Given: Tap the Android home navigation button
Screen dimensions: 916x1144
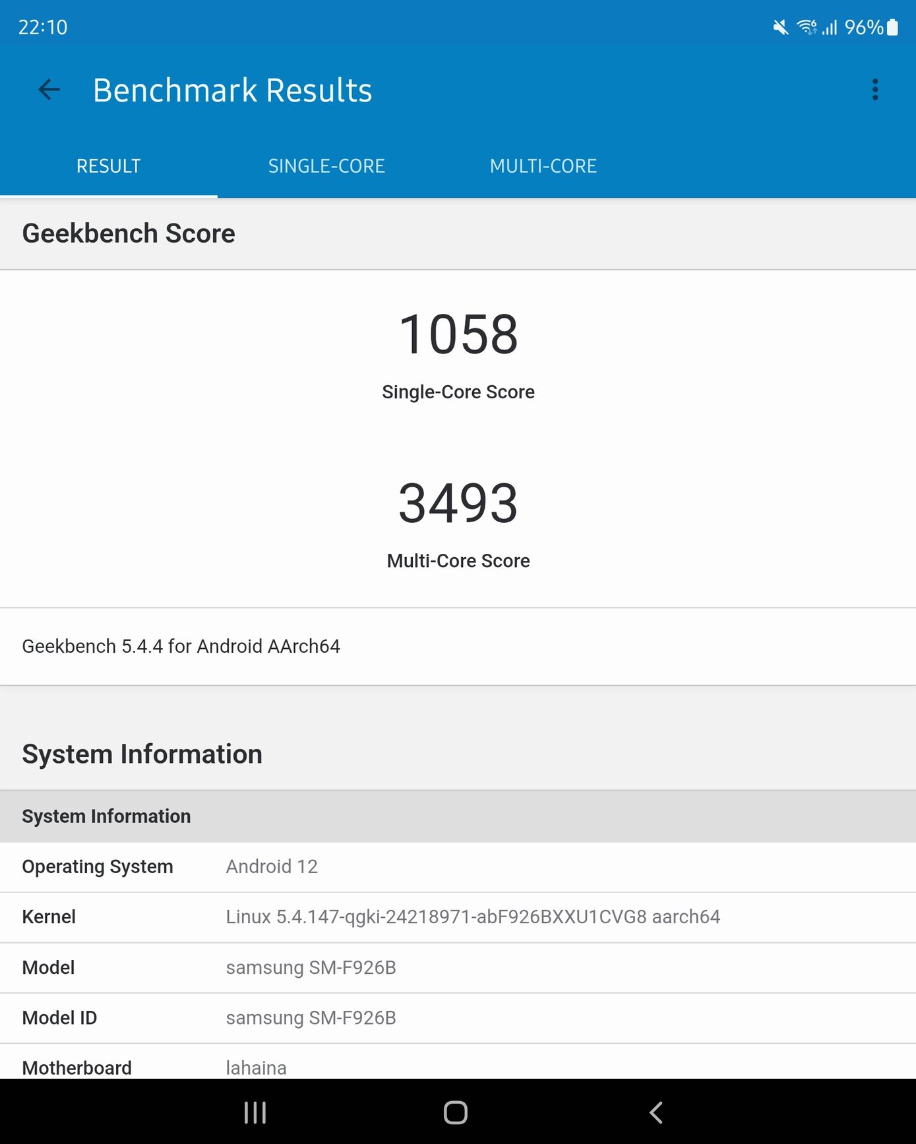Looking at the screenshot, I should tap(456, 1112).
